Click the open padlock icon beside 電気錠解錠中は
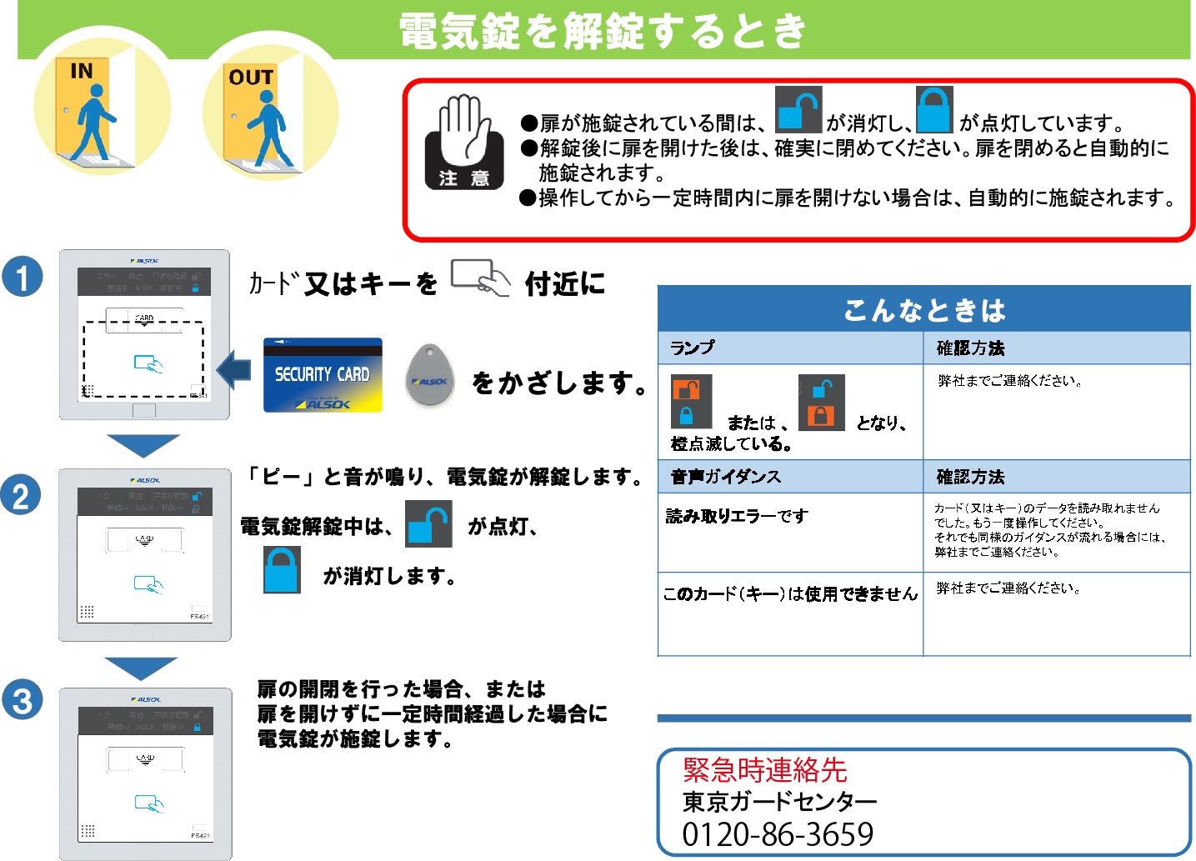 (x=428, y=523)
